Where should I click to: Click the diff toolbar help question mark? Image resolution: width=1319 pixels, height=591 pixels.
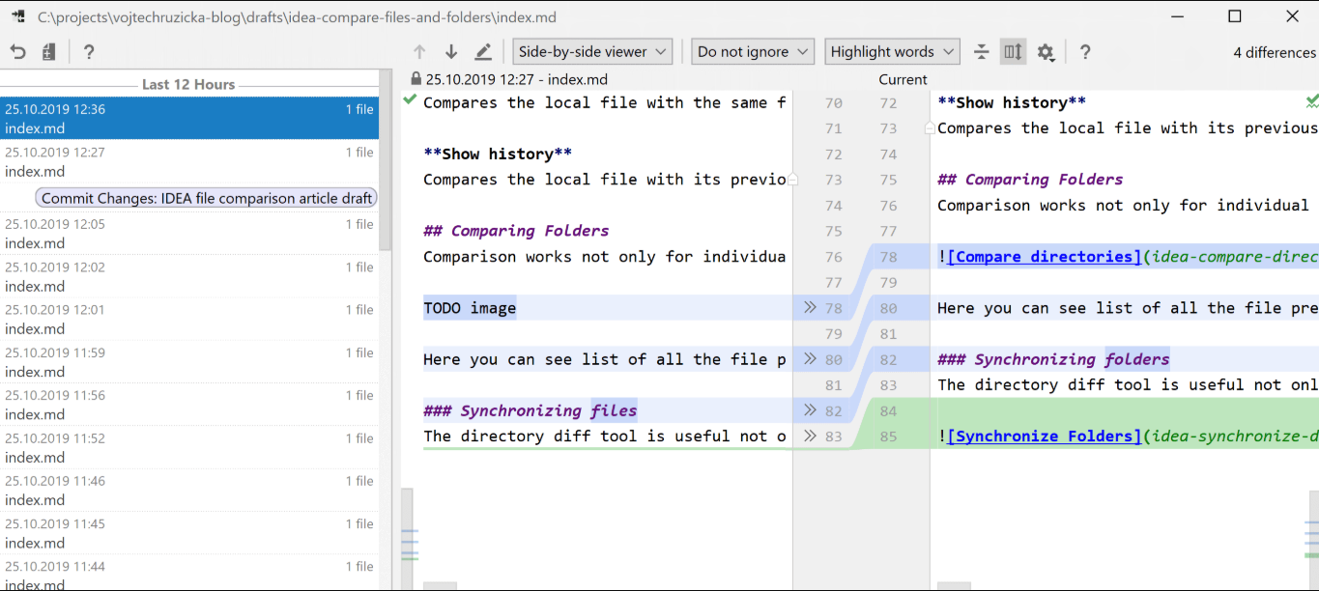[1084, 51]
